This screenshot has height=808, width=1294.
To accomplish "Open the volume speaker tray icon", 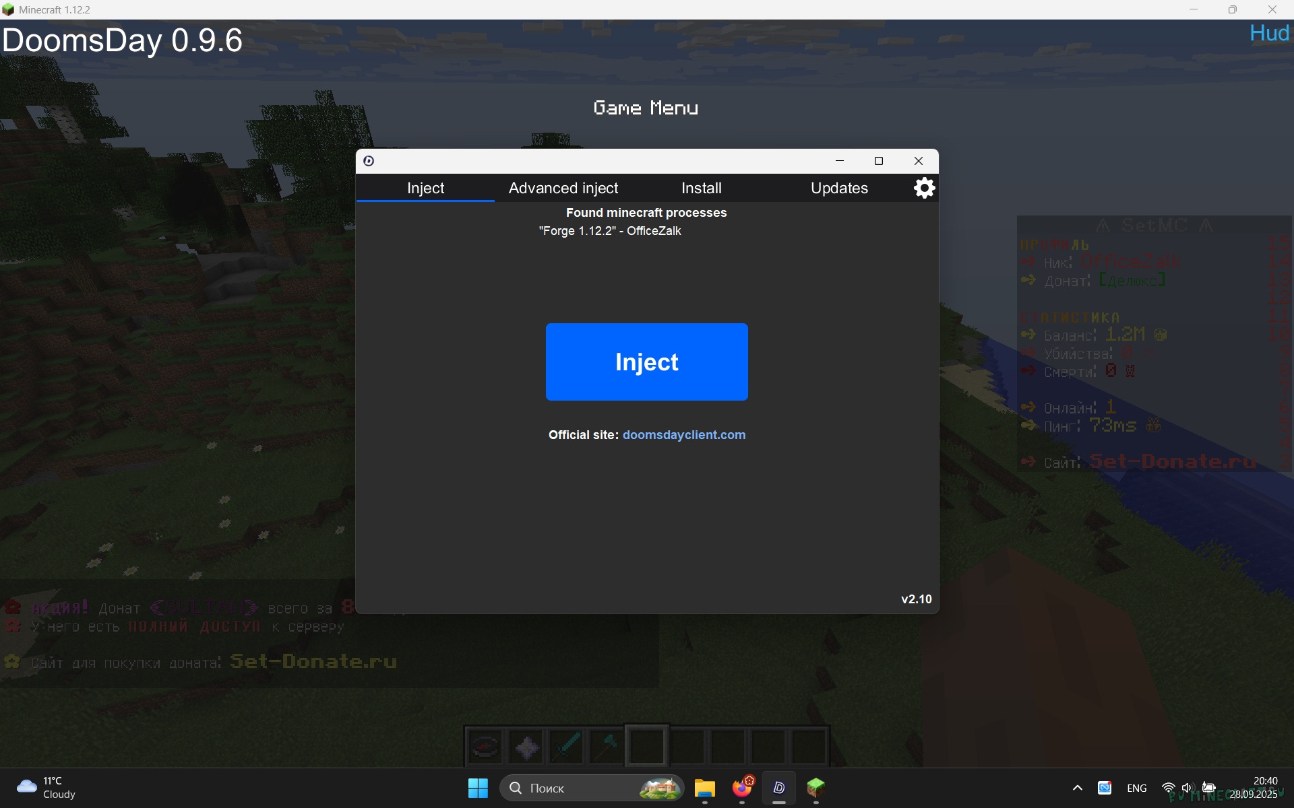I will (x=1187, y=788).
